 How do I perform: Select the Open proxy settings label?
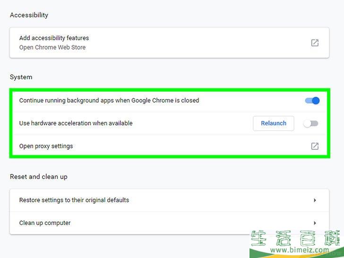[x=46, y=146]
